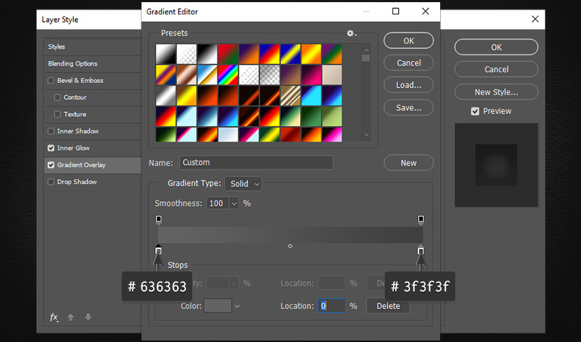This screenshot has height=342, width=581.
Task: Click the stop Color swatch
Action: click(217, 306)
